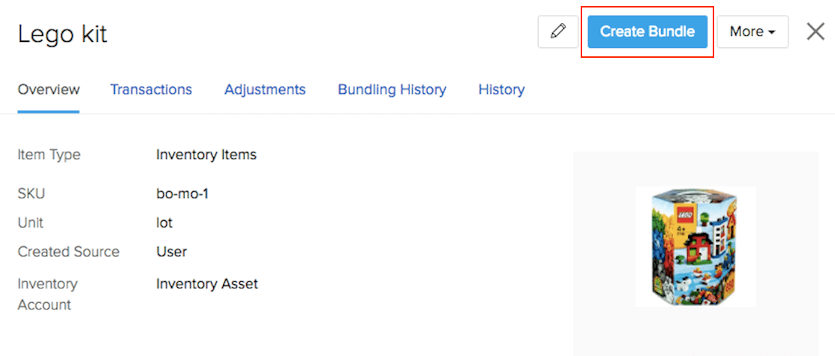The width and height of the screenshot is (835, 356).
Task: Open the Adjustments tab
Action: tap(265, 89)
